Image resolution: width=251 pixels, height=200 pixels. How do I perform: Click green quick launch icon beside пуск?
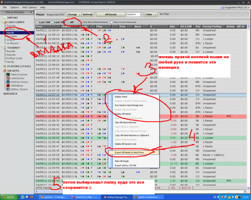tap(23, 197)
